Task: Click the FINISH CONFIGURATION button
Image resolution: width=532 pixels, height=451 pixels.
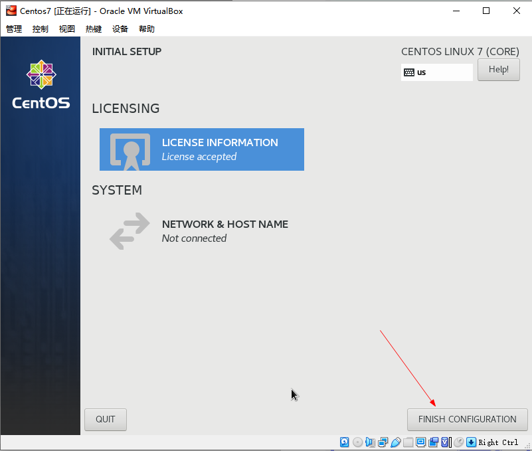Action: (467, 419)
